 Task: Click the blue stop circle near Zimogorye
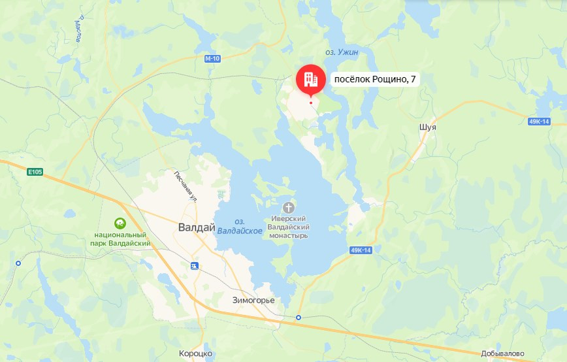click(299, 318)
